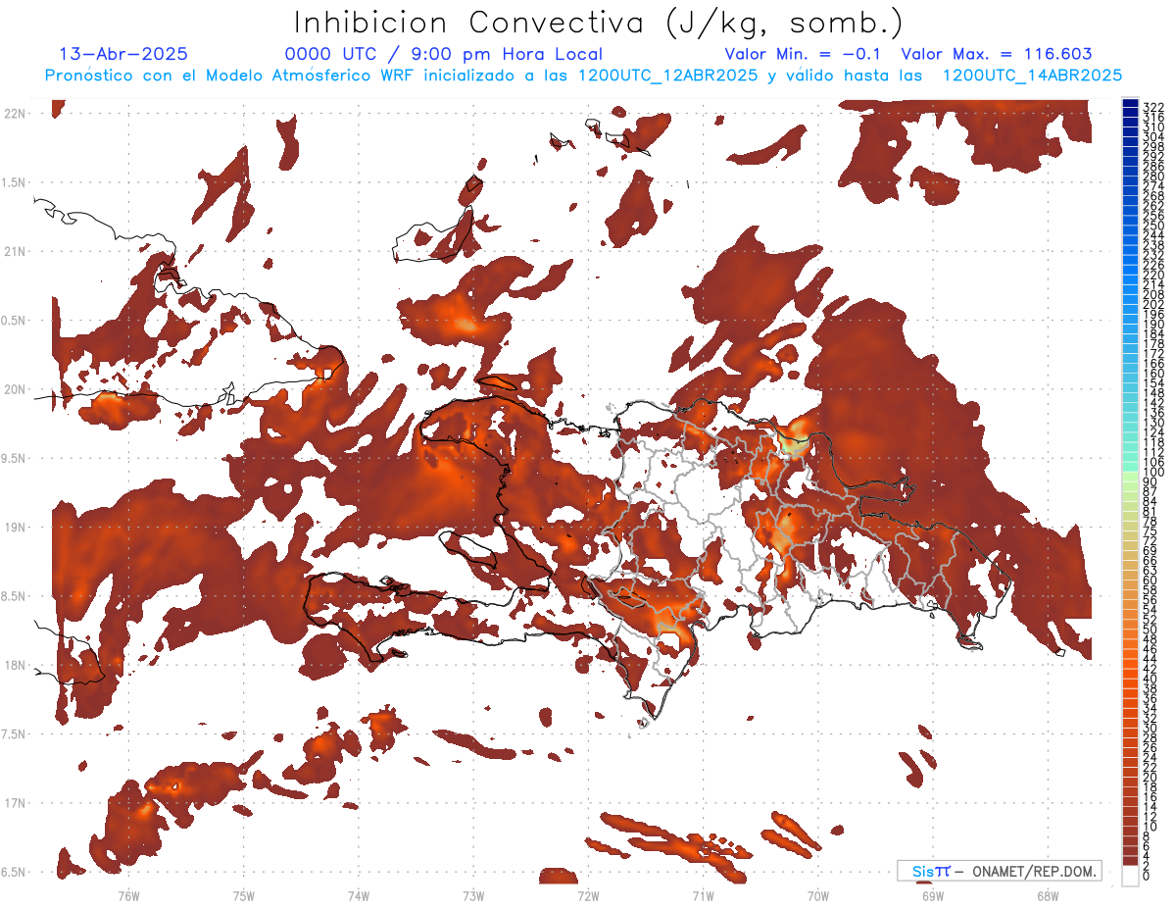1176x909 pixels.
Task: Click the '74W' longitude label
Action: (x=359, y=895)
